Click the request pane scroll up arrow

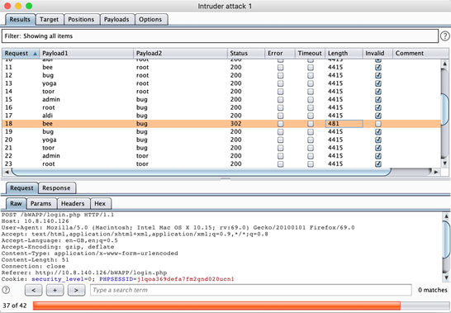446,216
